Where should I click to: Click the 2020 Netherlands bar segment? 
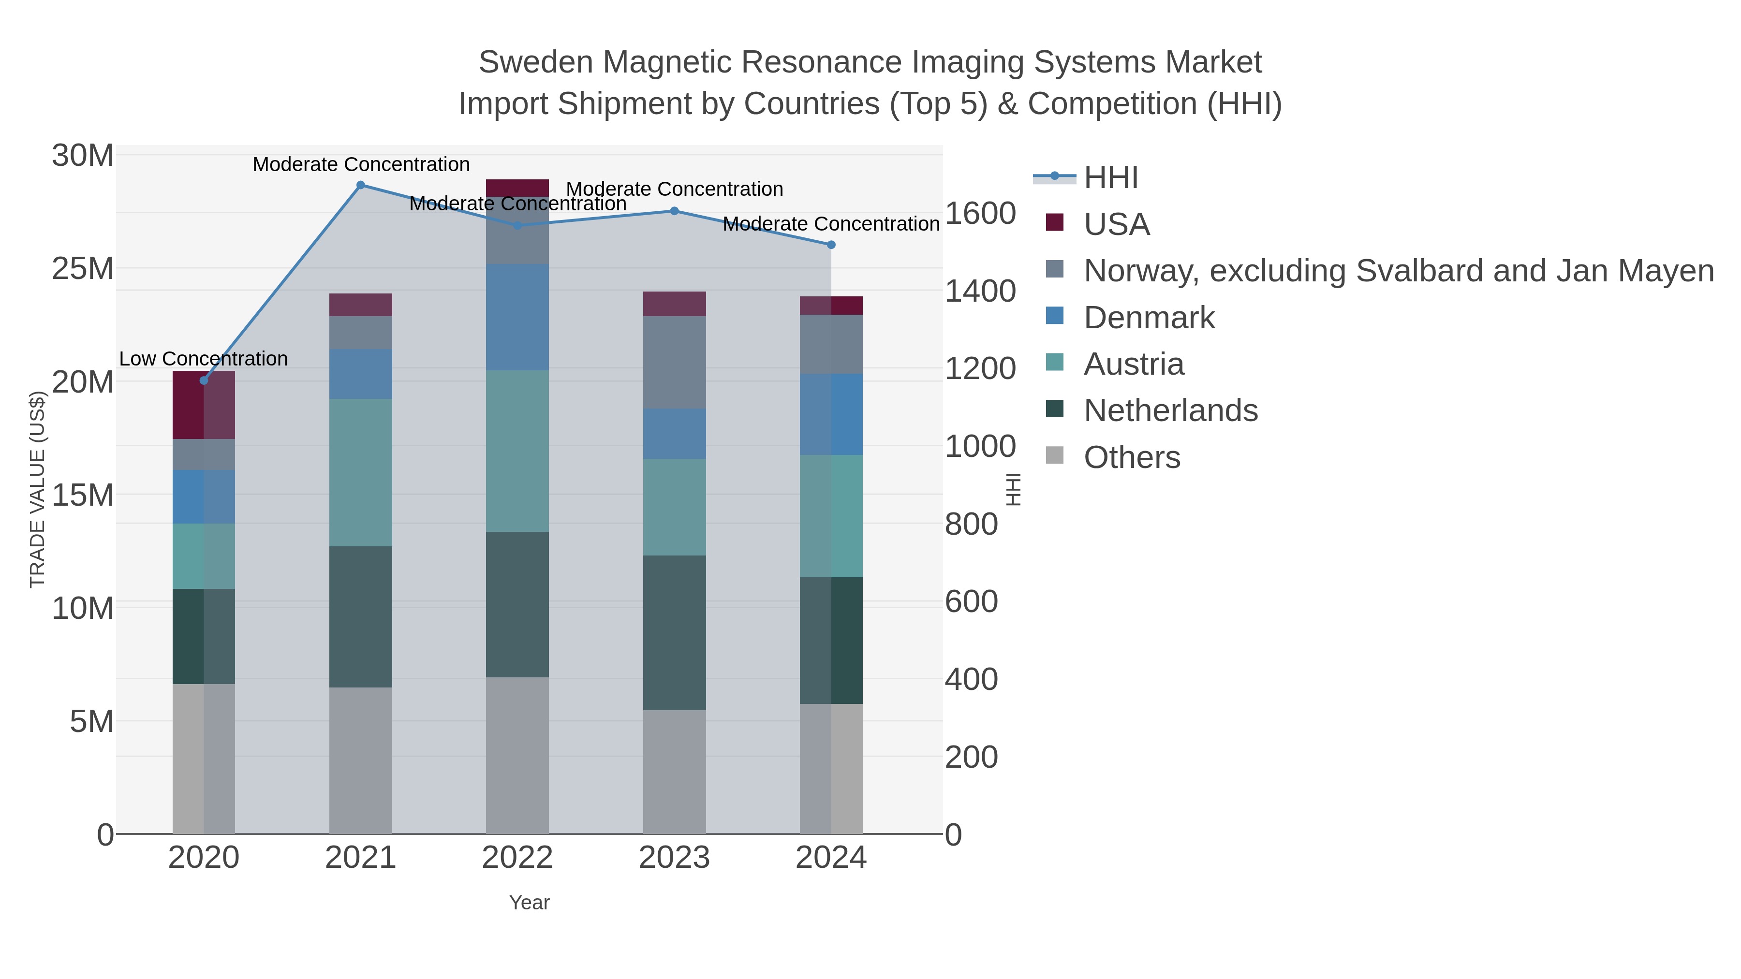click(x=204, y=636)
